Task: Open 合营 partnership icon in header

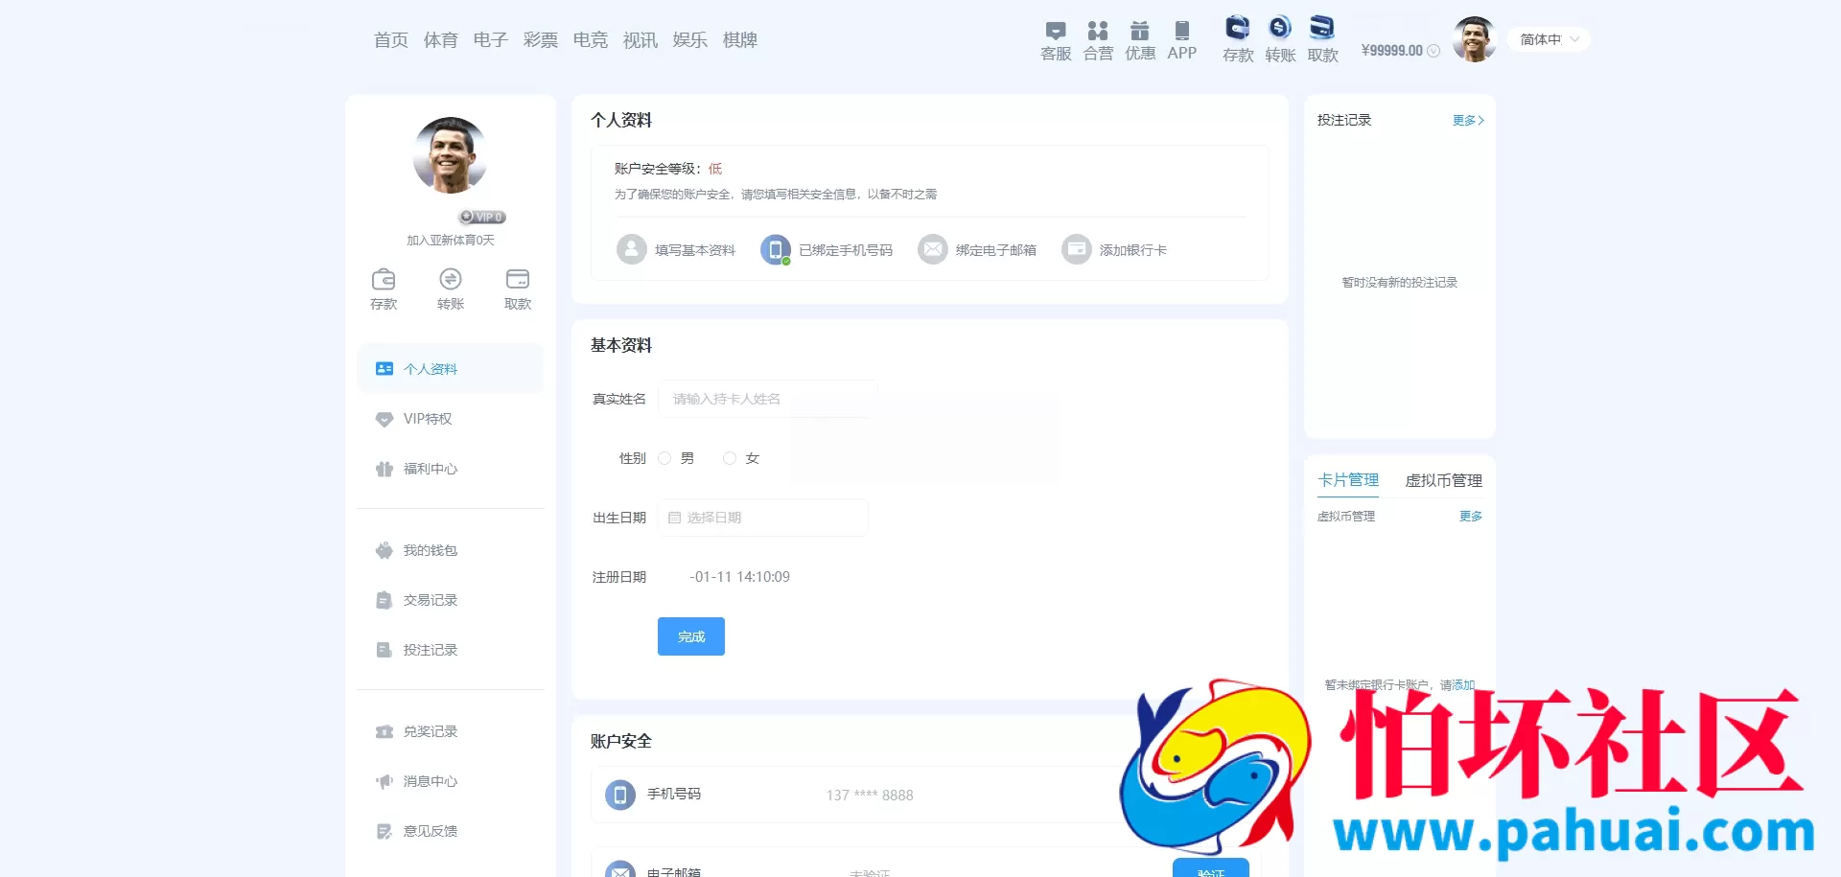Action: click(x=1098, y=32)
